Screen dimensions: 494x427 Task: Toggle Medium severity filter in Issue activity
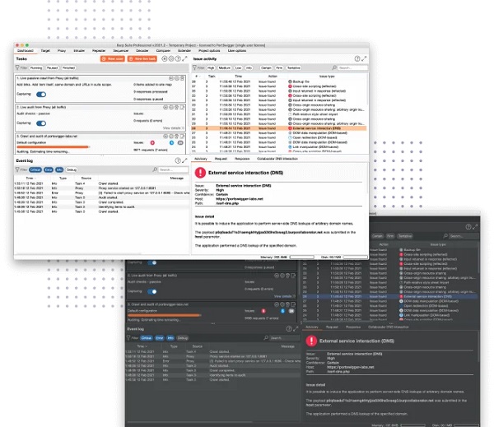(x=224, y=67)
